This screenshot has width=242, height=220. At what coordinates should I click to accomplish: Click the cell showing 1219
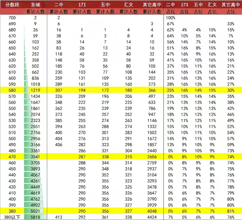pos(35,90)
